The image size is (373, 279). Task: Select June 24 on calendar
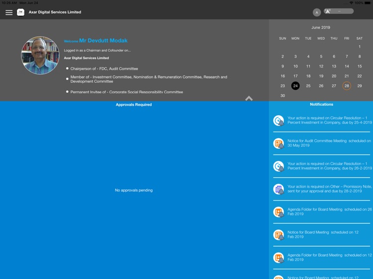click(x=295, y=86)
